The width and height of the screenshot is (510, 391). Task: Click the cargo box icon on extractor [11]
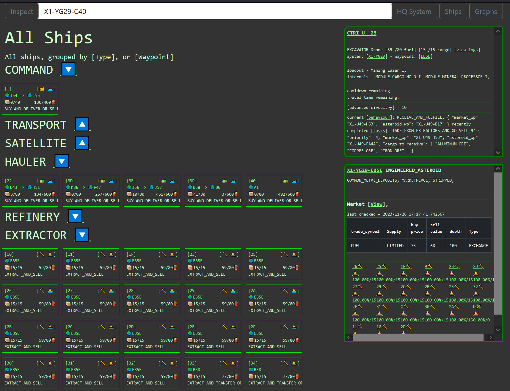point(68,267)
